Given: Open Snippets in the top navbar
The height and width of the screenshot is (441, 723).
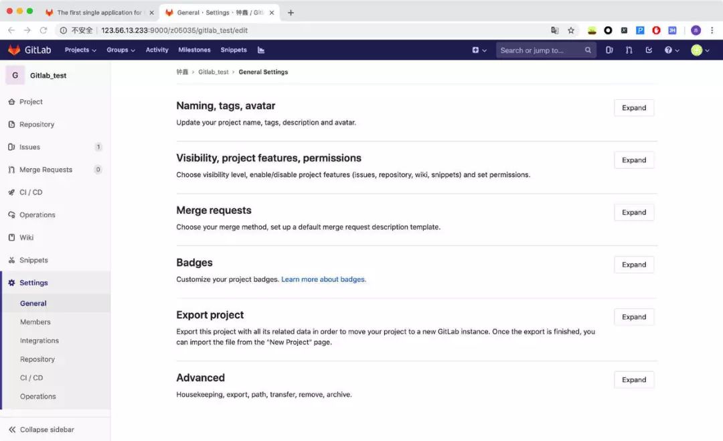Looking at the screenshot, I should point(234,50).
